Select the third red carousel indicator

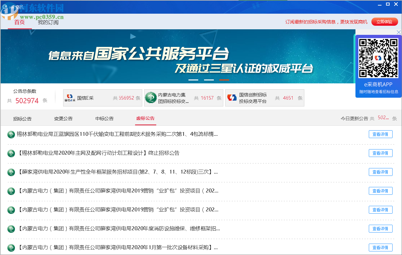pos(224,80)
